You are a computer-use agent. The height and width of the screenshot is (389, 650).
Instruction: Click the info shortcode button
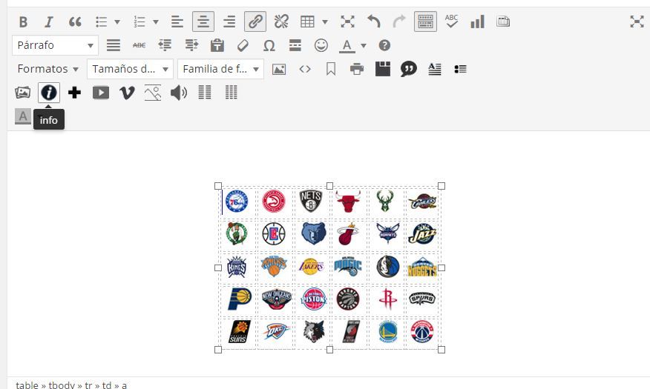click(49, 93)
